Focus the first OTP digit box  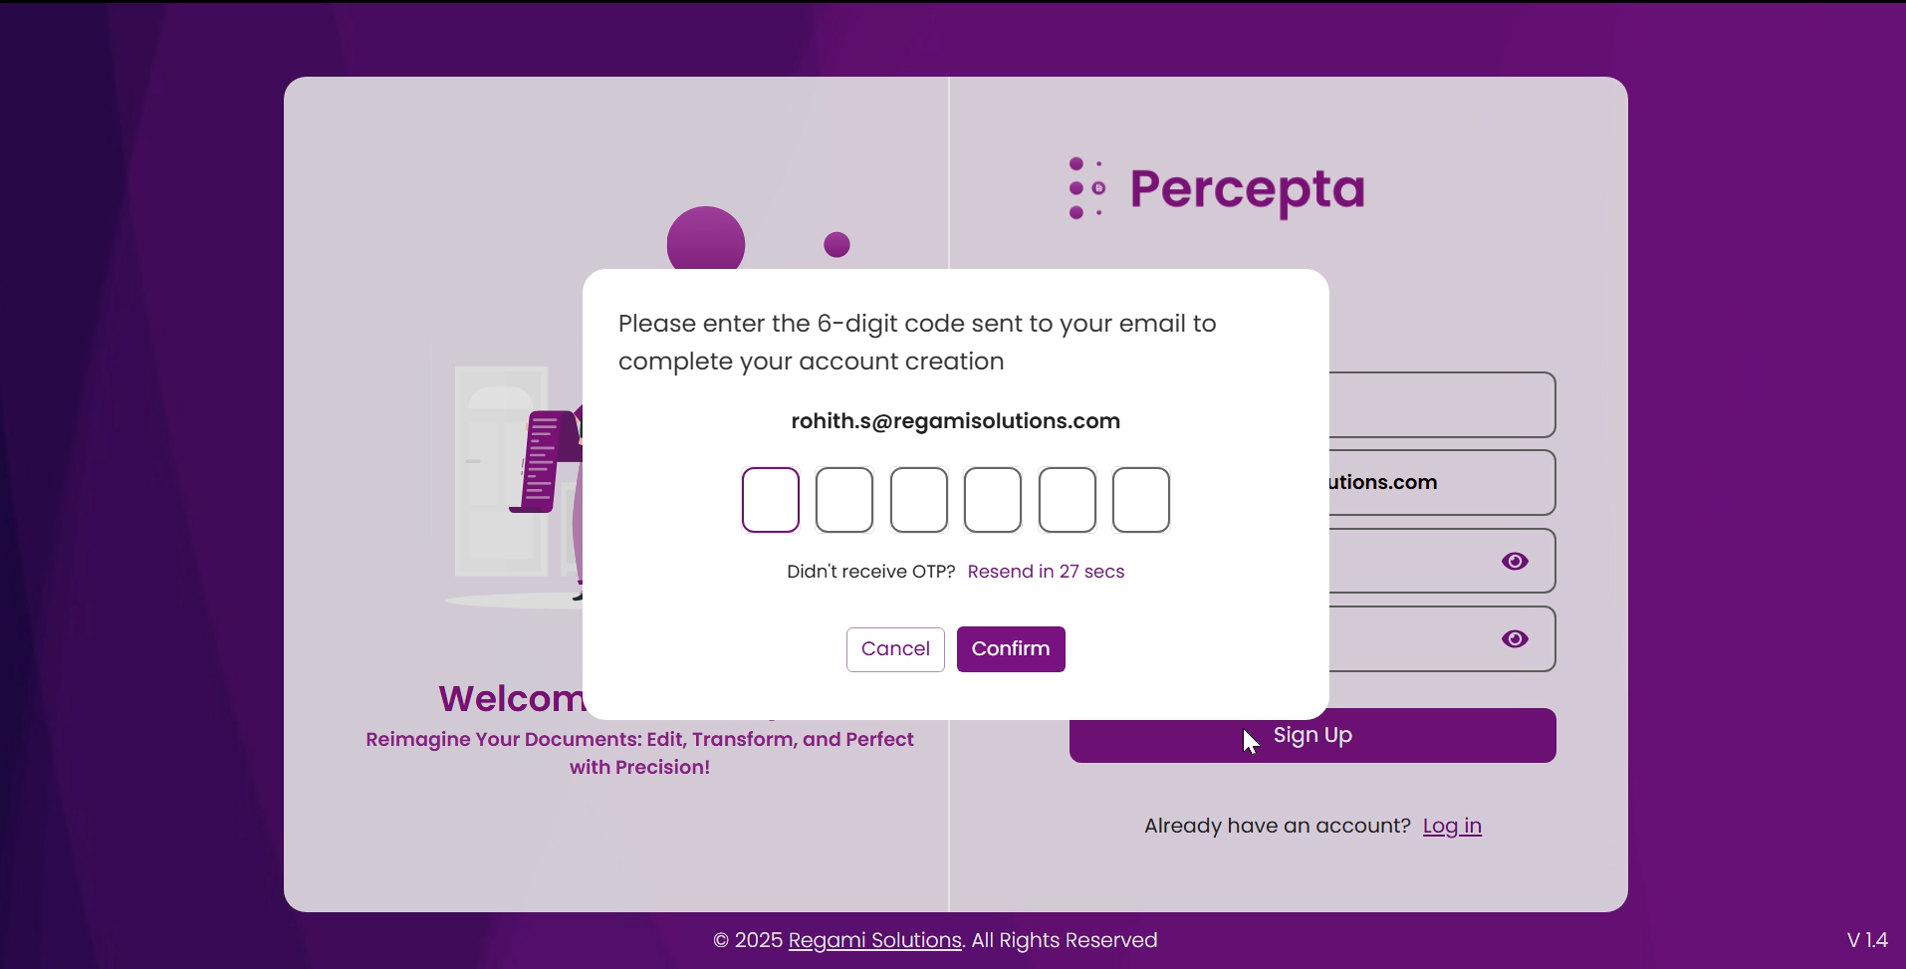pyautogui.click(x=771, y=500)
